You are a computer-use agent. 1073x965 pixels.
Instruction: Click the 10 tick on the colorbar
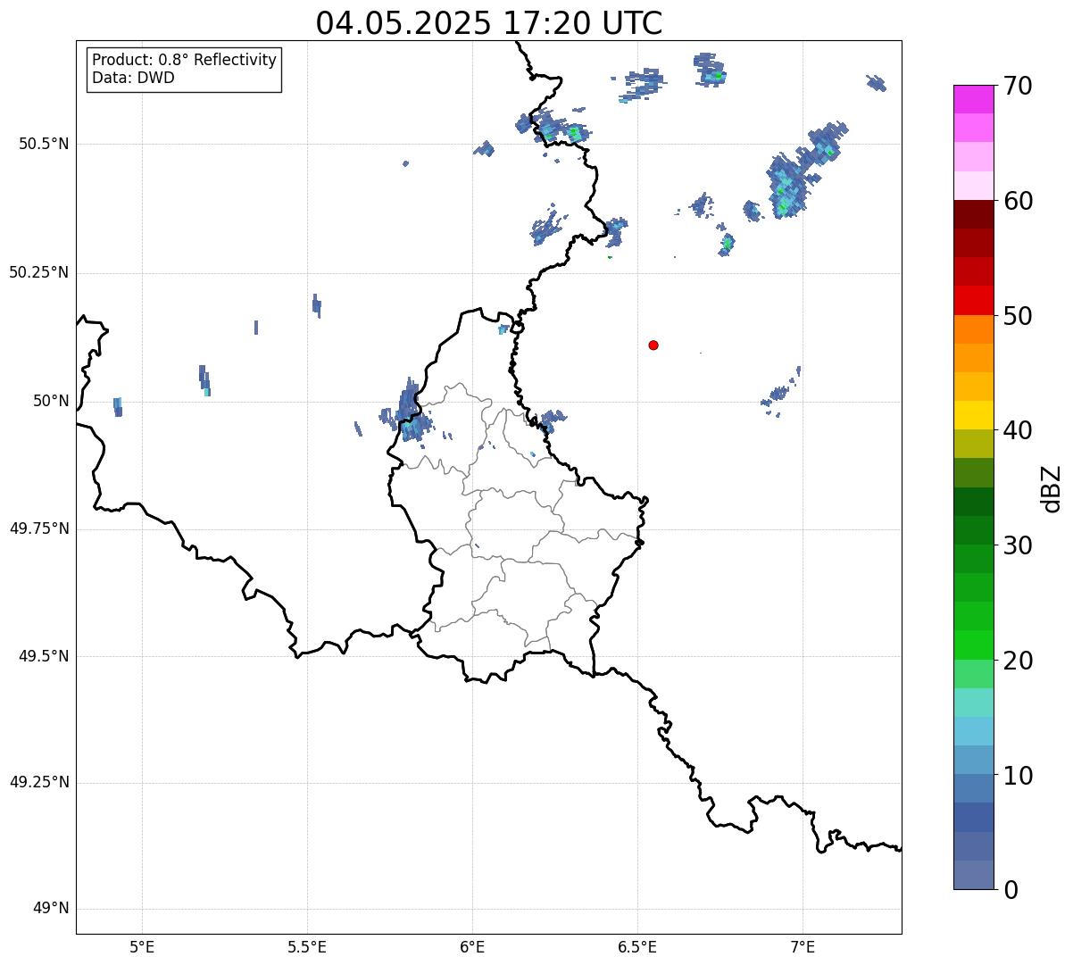pos(1019,775)
